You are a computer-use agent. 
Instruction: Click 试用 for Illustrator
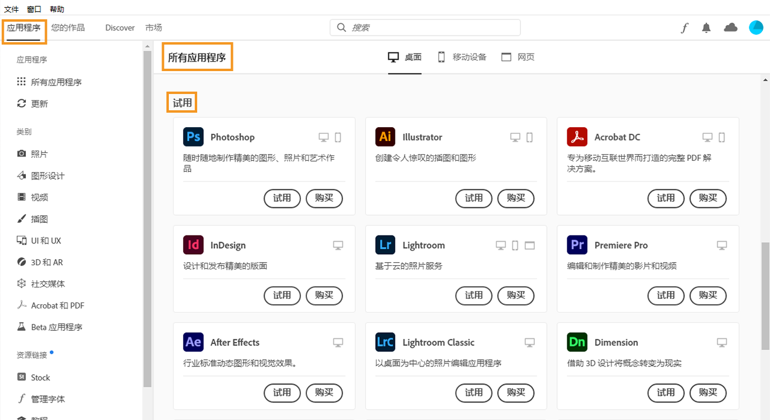[x=474, y=198]
